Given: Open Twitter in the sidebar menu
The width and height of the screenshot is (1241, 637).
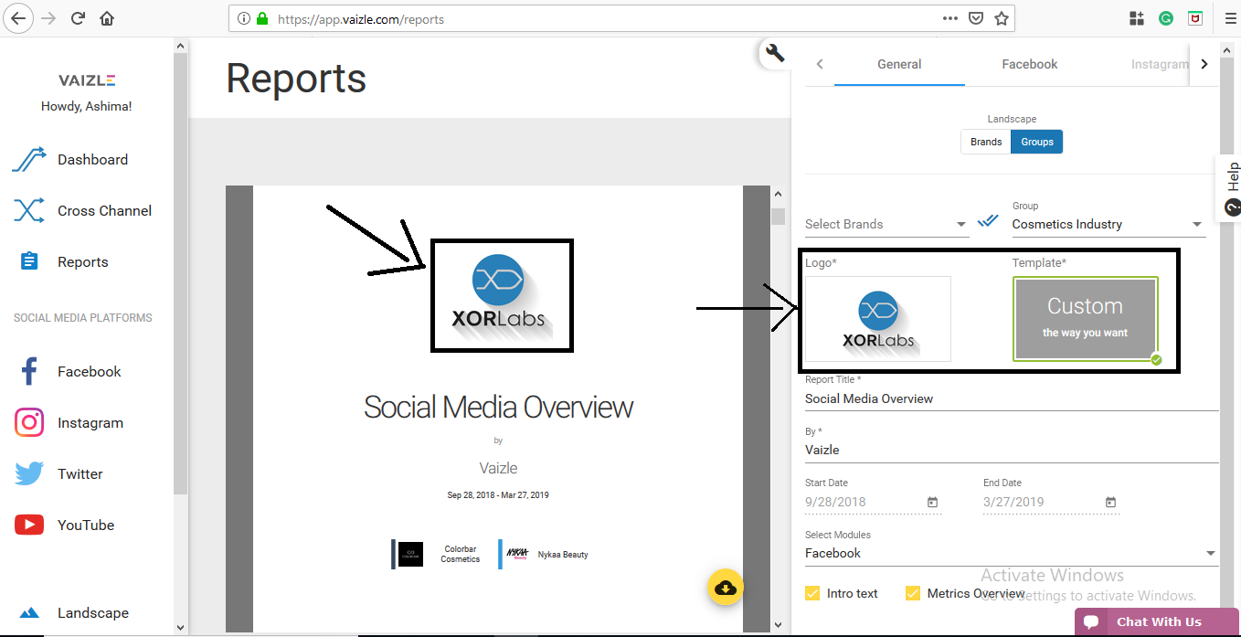Looking at the screenshot, I should tap(80, 473).
